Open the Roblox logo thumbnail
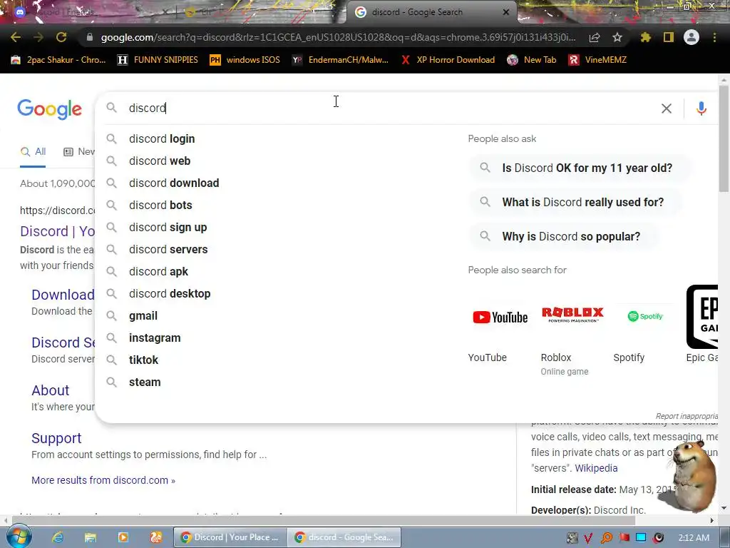This screenshot has height=548, width=730. [572, 315]
